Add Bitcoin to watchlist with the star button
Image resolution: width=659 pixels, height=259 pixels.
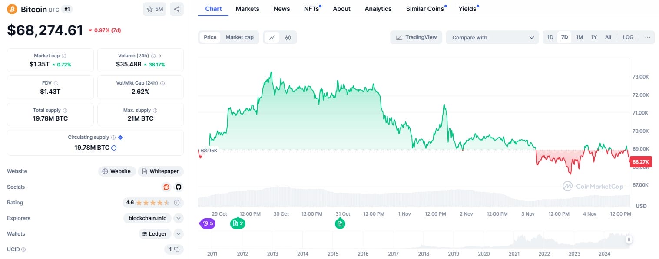(155, 9)
